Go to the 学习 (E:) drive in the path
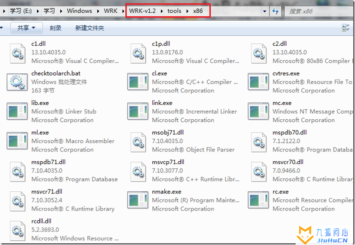The width and height of the screenshot is (355, 245). (21, 11)
